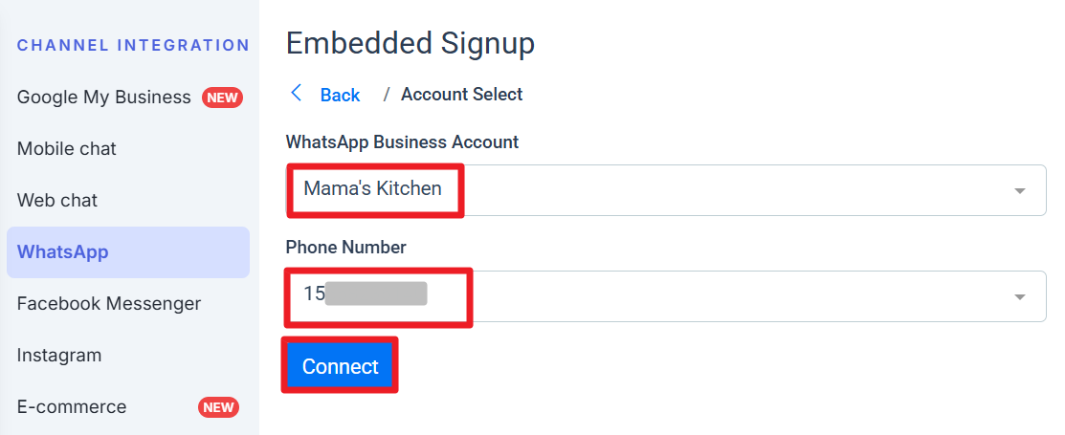The image size is (1065, 435).
Task: Click the WhatsApp Business Account field label
Action: click(x=402, y=142)
